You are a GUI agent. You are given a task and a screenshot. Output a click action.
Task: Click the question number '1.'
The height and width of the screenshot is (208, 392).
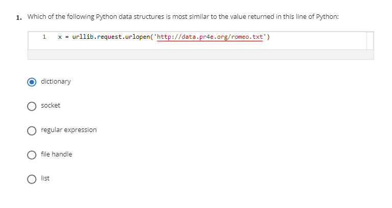coord(19,17)
